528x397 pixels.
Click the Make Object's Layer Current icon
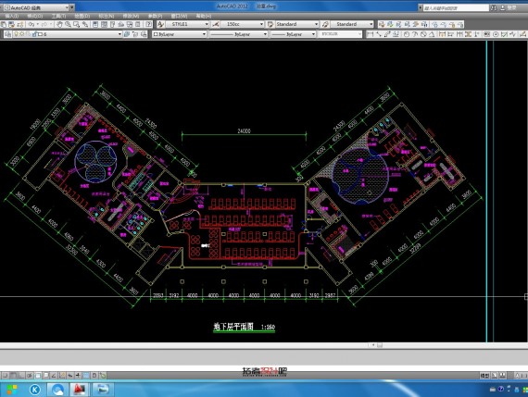127,34
